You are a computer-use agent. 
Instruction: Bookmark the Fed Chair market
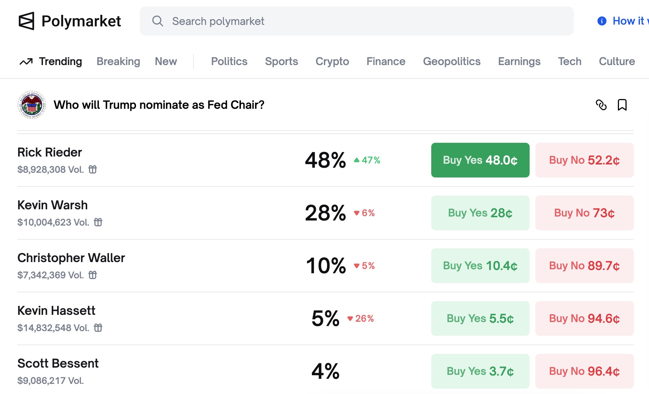(622, 105)
